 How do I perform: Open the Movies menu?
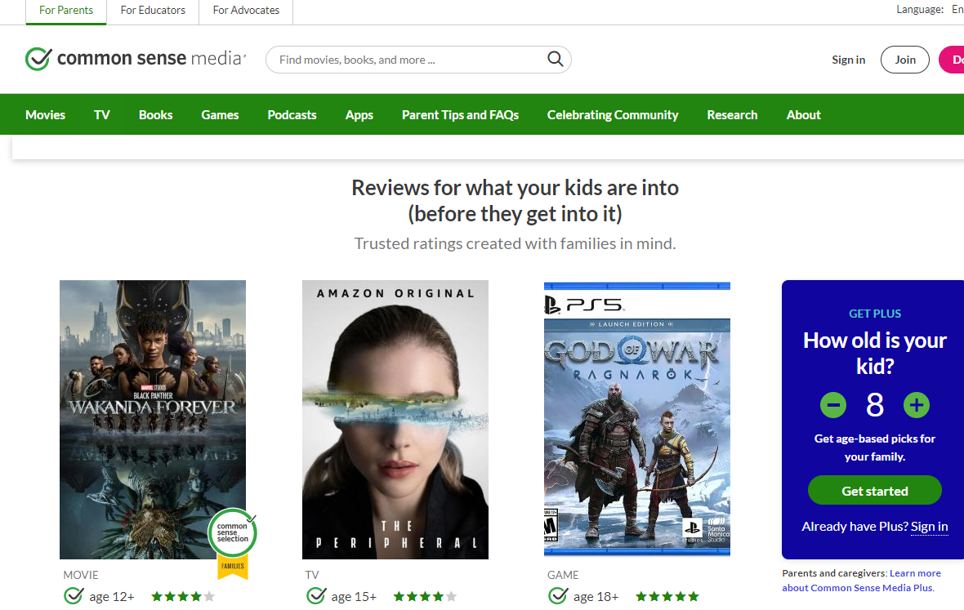(46, 115)
